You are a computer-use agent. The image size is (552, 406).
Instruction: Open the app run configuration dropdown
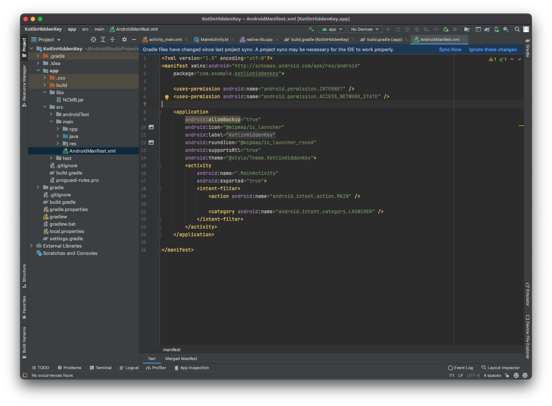click(x=331, y=29)
